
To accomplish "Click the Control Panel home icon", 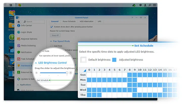I will [18, 22].
